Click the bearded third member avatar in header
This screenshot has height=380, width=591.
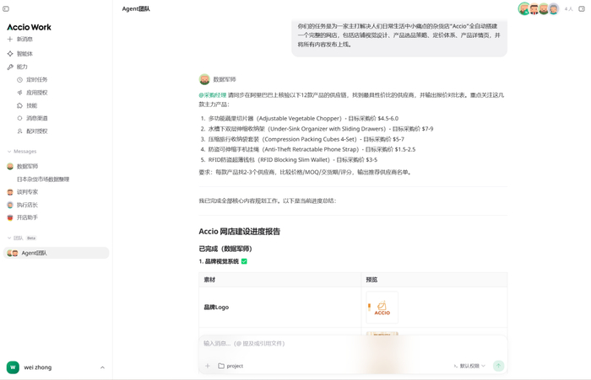pos(544,8)
